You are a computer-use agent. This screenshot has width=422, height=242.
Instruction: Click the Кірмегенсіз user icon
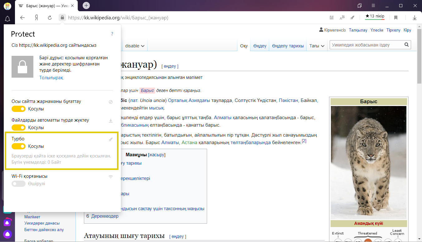tap(321, 30)
